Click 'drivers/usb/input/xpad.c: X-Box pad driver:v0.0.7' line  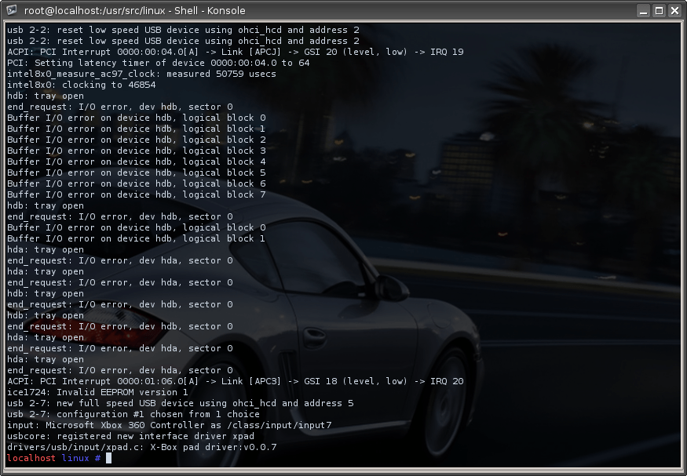click(x=141, y=447)
